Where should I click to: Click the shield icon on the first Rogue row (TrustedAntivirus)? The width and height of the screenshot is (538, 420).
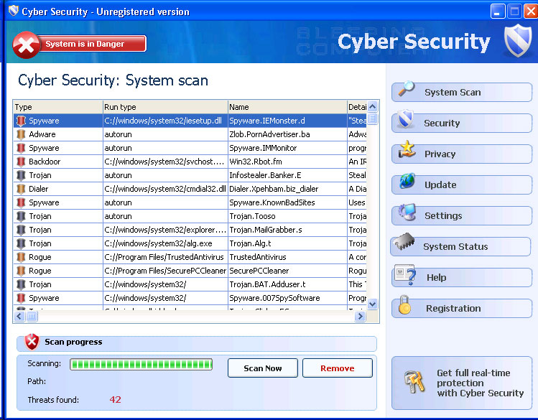point(21,257)
